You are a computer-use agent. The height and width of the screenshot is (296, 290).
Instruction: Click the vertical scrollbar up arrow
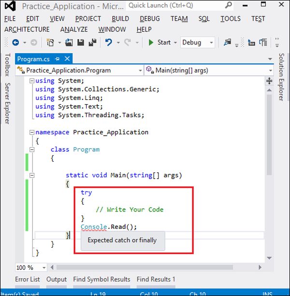pyautogui.click(x=269, y=90)
